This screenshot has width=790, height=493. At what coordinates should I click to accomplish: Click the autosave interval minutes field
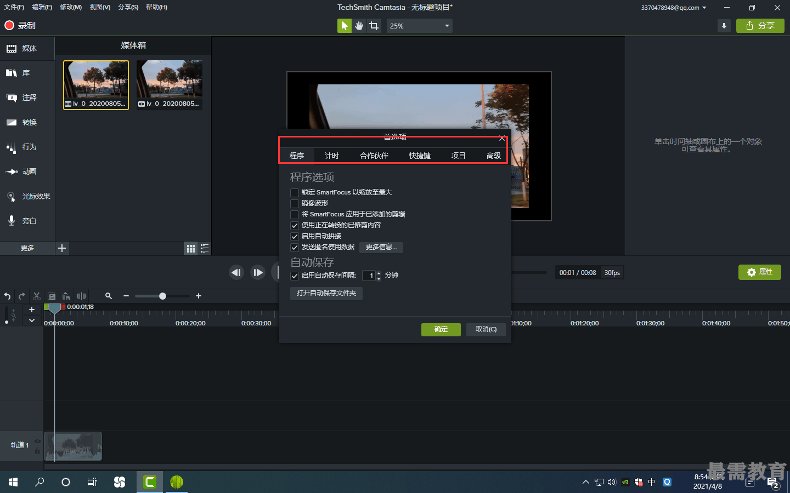(x=369, y=276)
